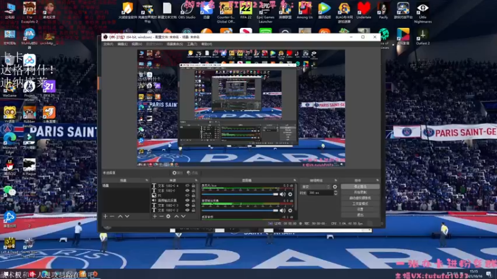Add a new source with plus icon

[154, 216]
